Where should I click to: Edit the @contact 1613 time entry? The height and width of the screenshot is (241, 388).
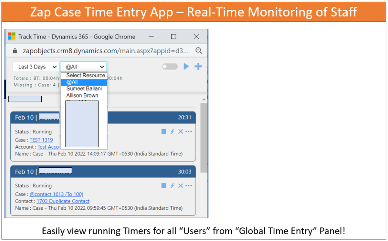click(172, 185)
